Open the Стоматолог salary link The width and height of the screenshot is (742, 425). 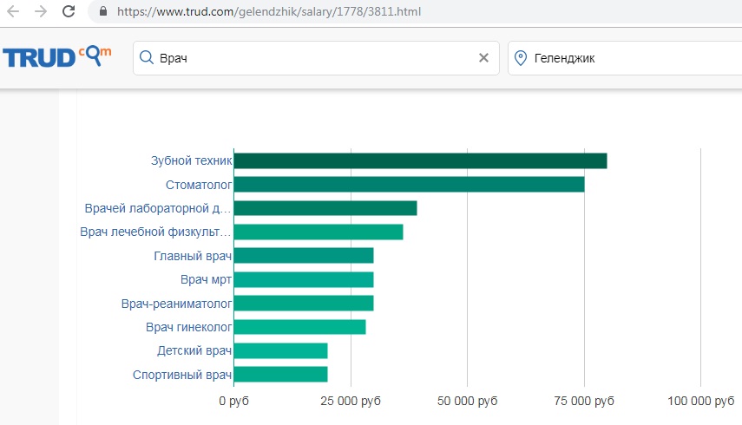pyautogui.click(x=199, y=185)
